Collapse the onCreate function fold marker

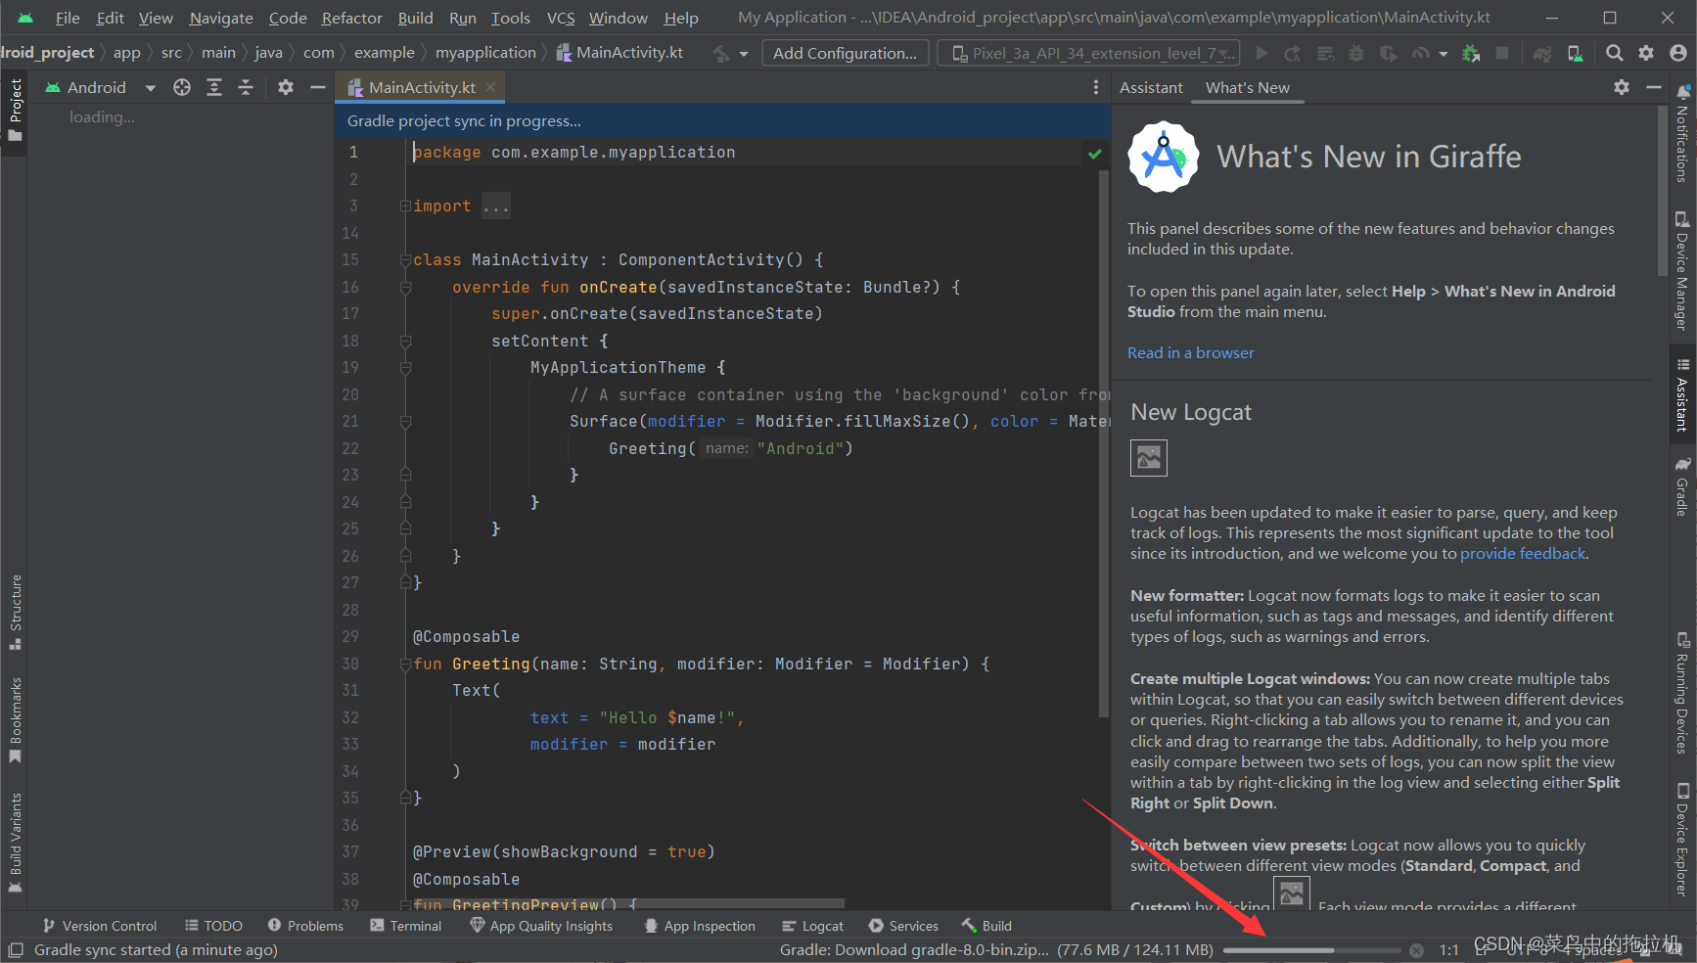pyautogui.click(x=405, y=288)
